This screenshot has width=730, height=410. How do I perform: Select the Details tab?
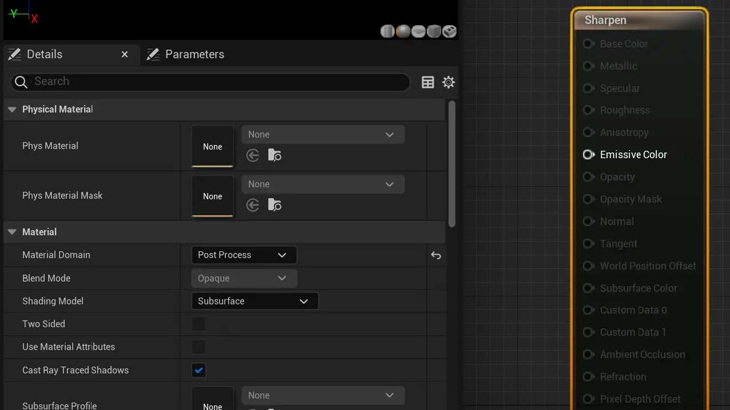click(45, 54)
